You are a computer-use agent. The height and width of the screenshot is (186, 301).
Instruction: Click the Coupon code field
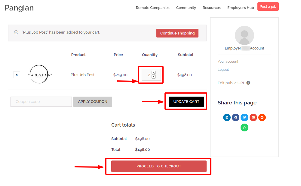(41, 101)
